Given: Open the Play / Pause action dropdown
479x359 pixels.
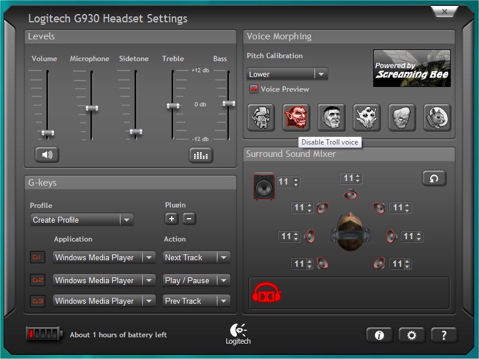Looking at the screenshot, I should (196, 280).
